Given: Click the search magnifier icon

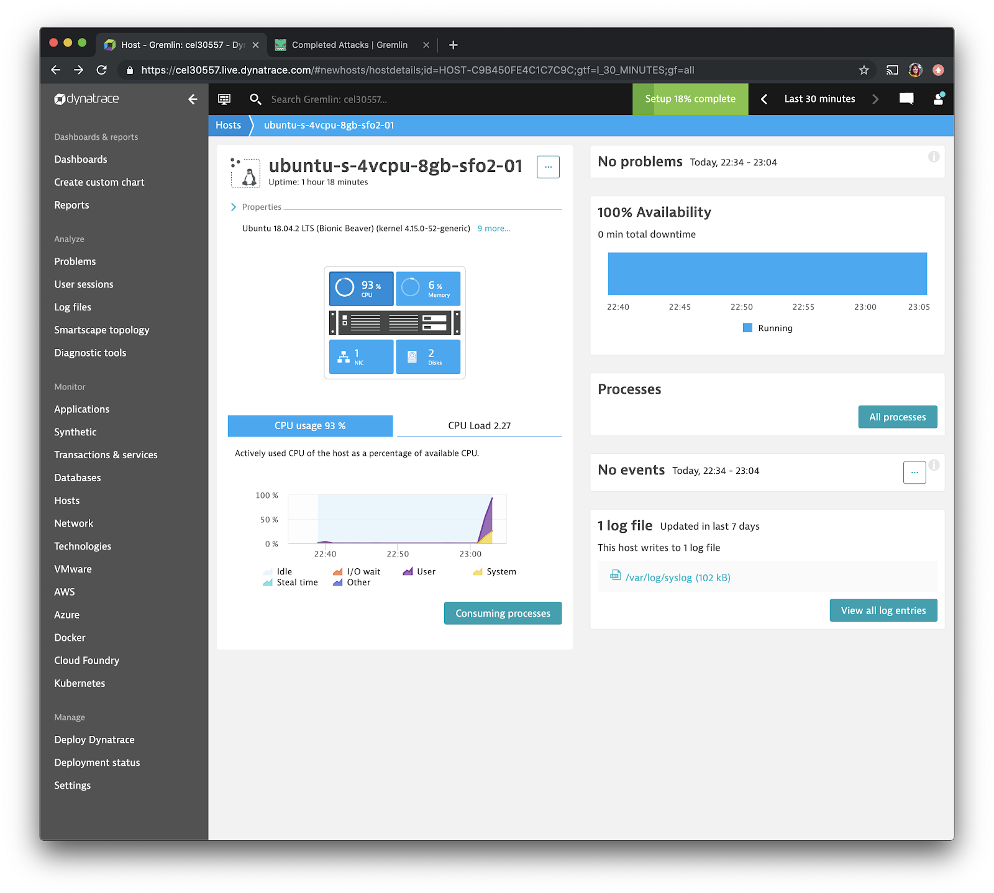Looking at the screenshot, I should click(x=255, y=99).
